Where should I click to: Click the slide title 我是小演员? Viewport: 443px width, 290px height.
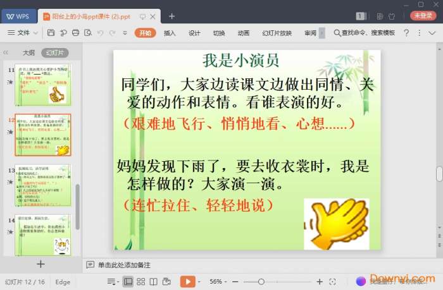(240, 61)
